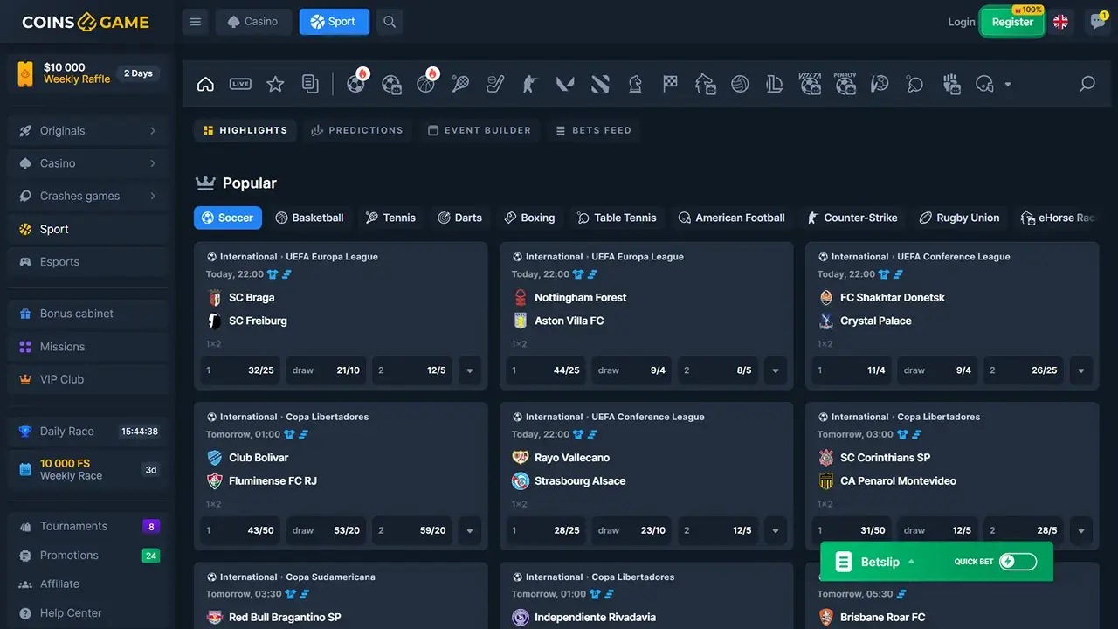The width and height of the screenshot is (1118, 629).
Task: Switch to the Predictions tab
Action: (x=356, y=130)
